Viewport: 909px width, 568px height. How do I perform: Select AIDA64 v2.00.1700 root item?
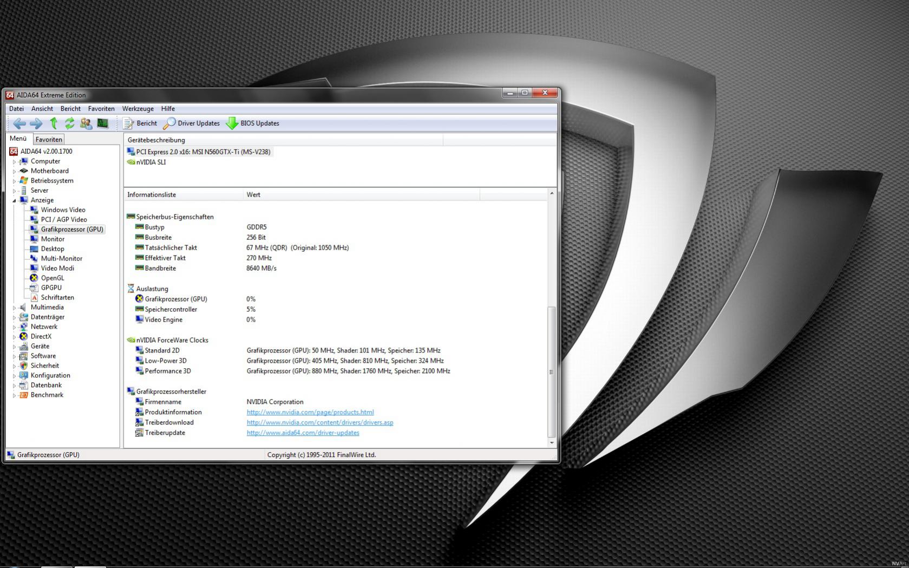[x=47, y=152]
